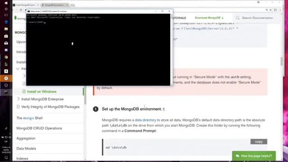Screen dimensions: 288x162
Task: Launch Microsoft Edge from taskbar
Action: (x=6, y=22)
